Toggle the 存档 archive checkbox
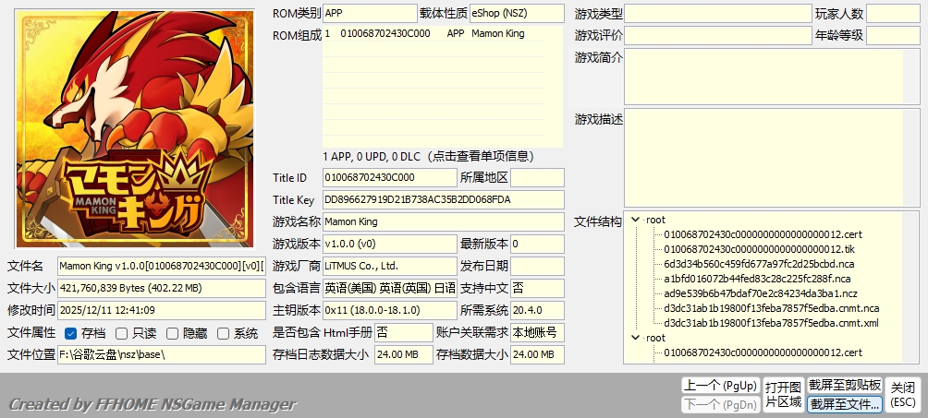Screen dimensions: 928x418 70,333
